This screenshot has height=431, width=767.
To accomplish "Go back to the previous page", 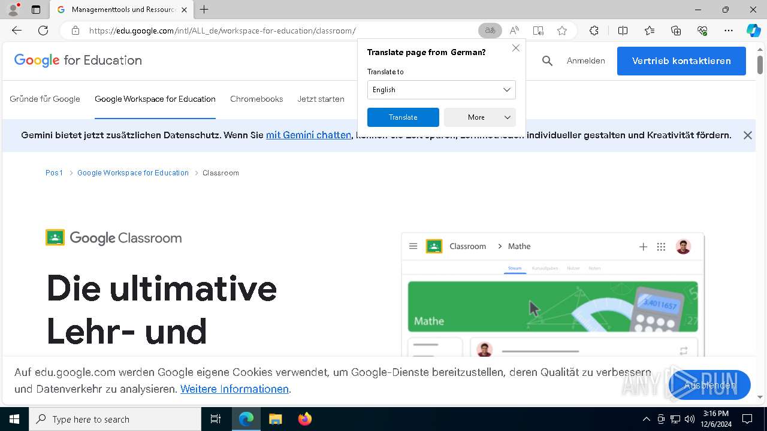I will pyautogui.click(x=17, y=31).
